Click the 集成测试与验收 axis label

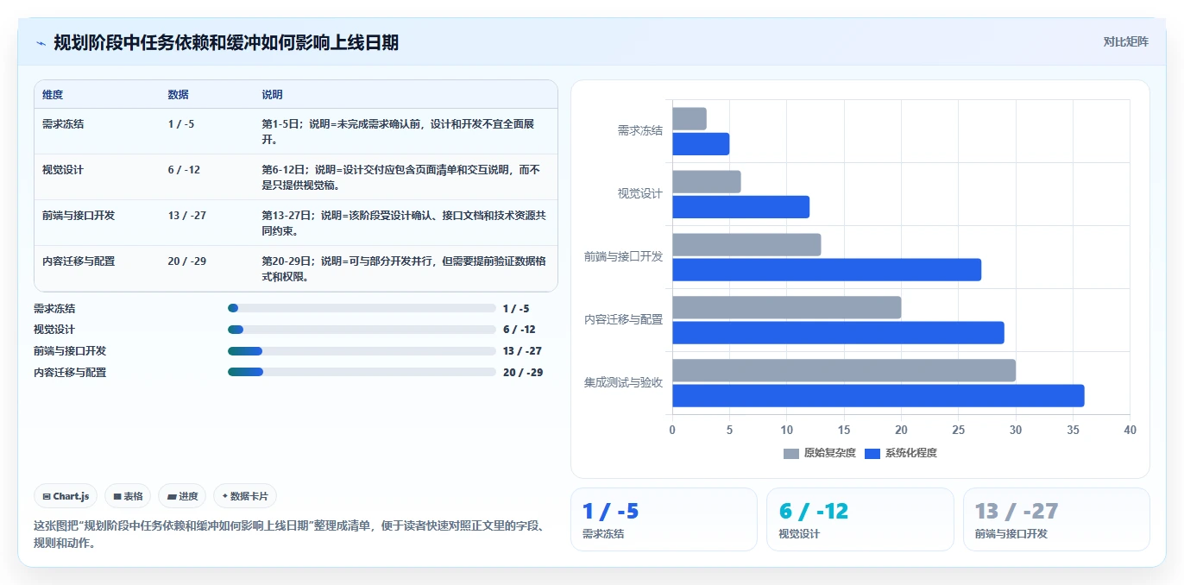point(623,382)
